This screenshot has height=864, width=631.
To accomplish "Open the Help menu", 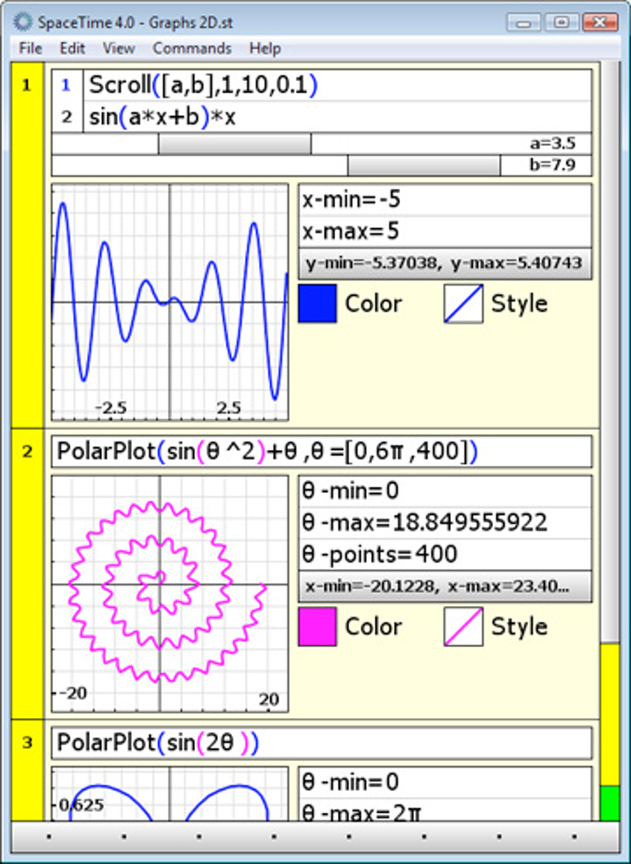I will coord(265,48).
